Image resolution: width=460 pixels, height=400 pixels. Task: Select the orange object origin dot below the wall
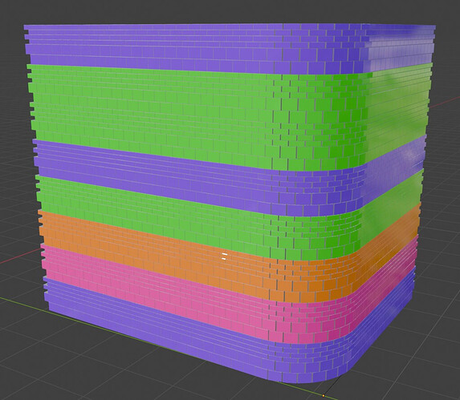(x=324, y=396)
